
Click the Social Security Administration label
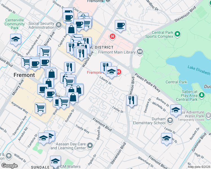pos(41,25)
